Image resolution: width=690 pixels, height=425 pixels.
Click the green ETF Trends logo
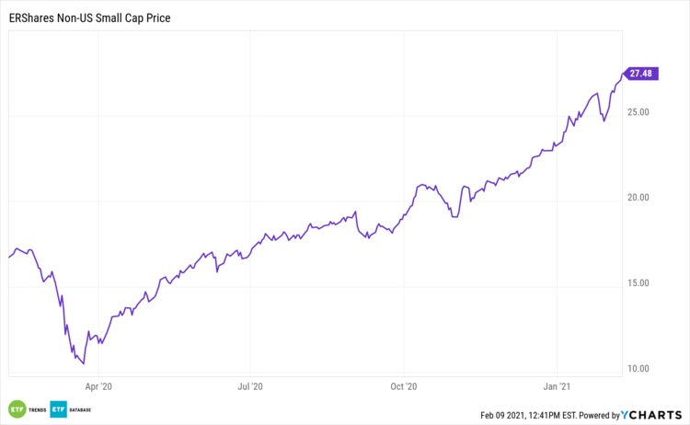coord(17,408)
